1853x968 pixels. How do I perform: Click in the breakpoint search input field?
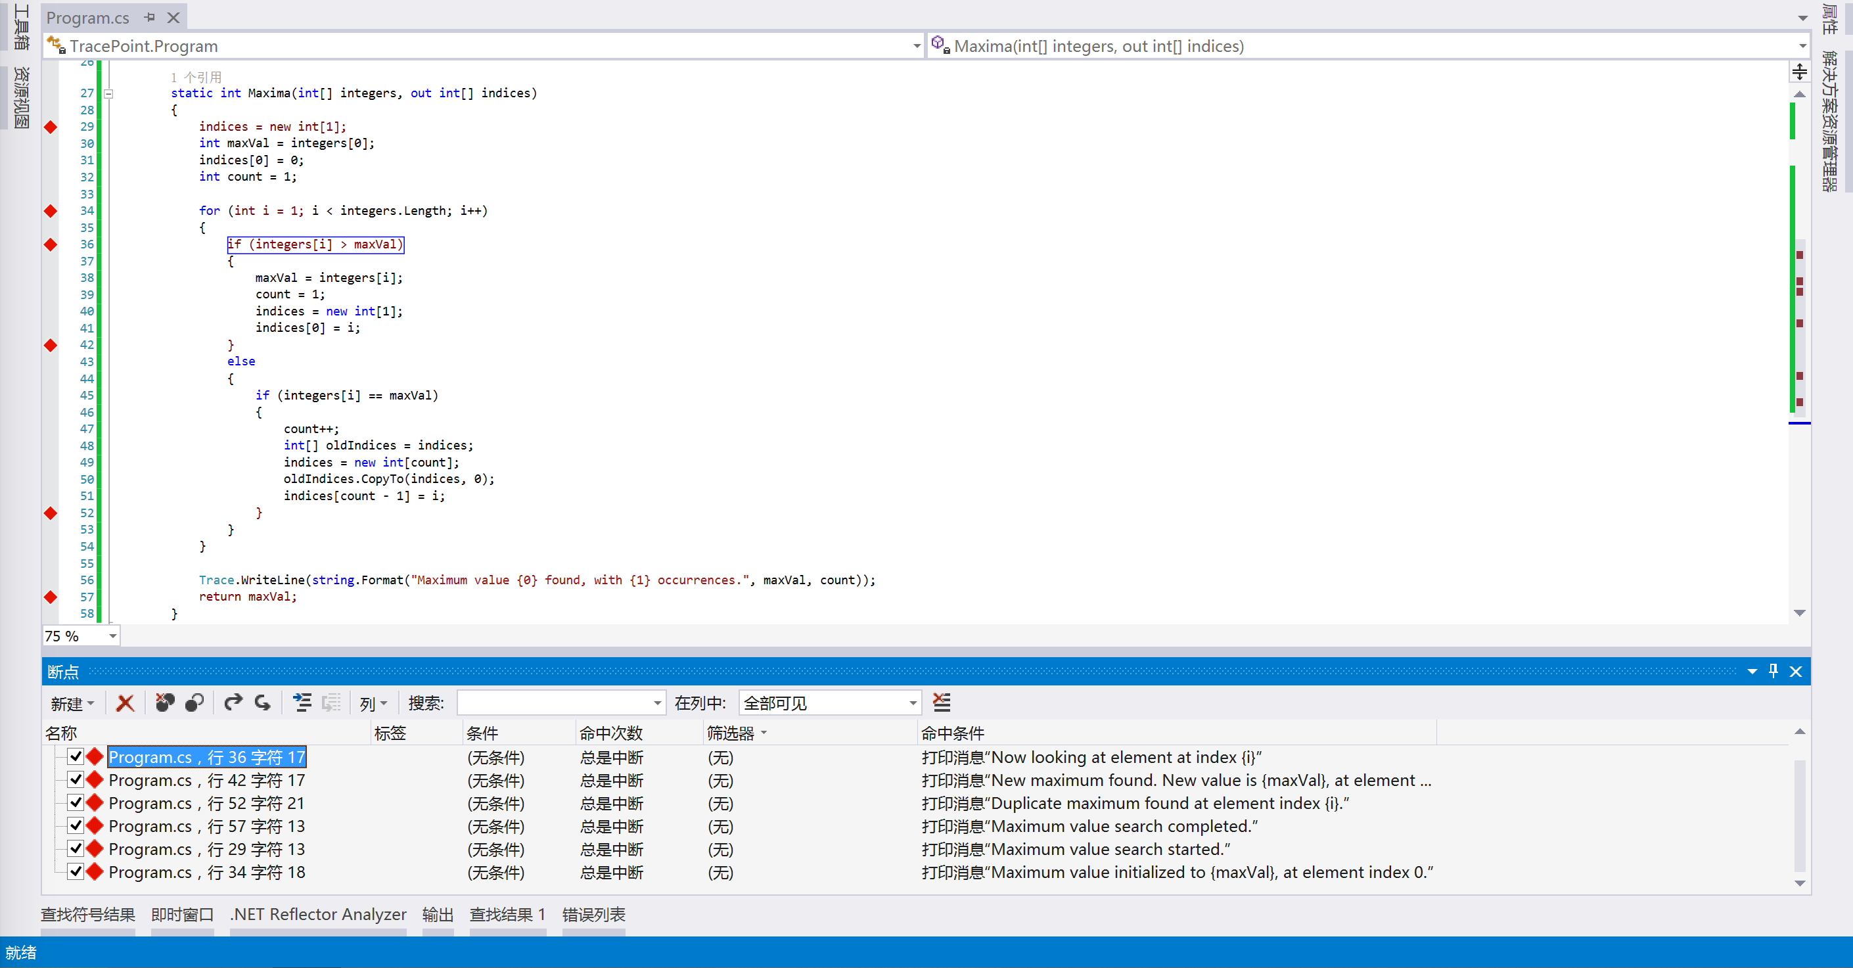554,703
